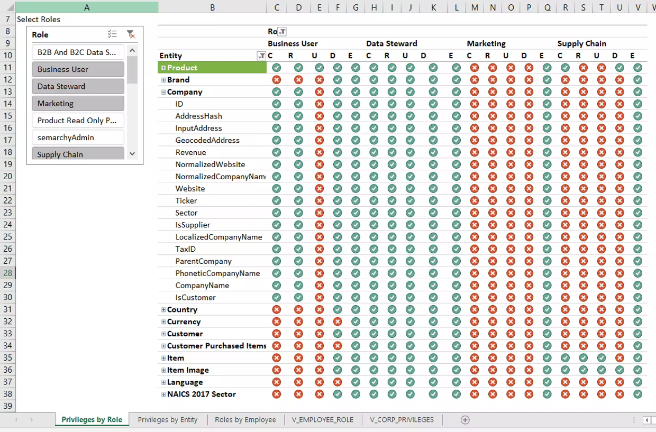
Task: Toggle the Business User slicer item
Action: coord(78,69)
